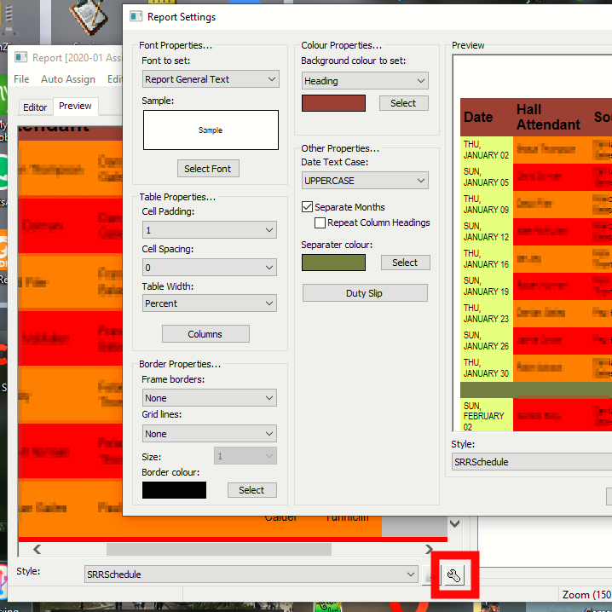Click the font Sample preview box
Viewport: 612px width, 612px height.
211,130
